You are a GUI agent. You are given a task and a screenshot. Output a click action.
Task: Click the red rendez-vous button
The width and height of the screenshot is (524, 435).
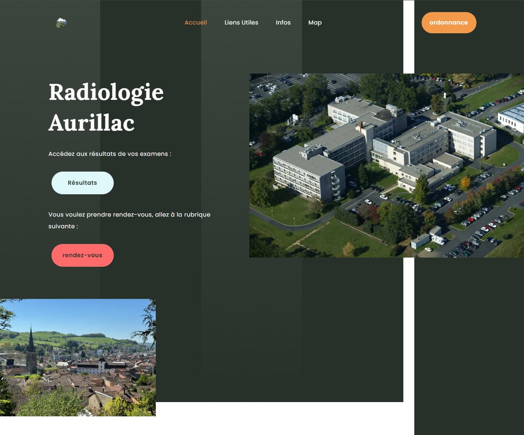click(x=83, y=255)
